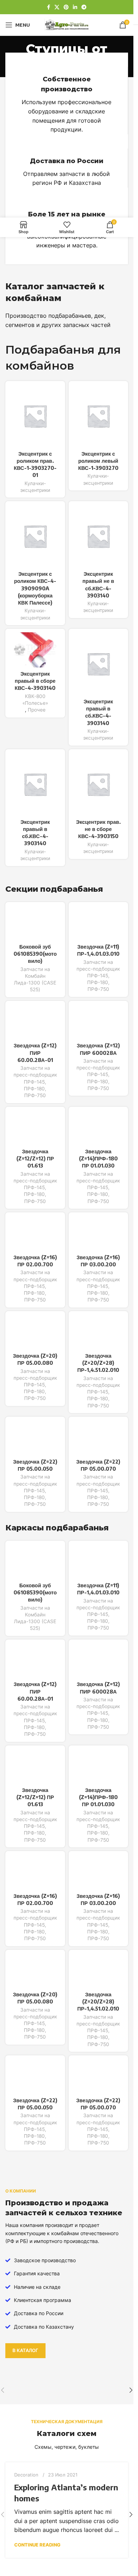Open Cart in bottom bar

(x=110, y=226)
